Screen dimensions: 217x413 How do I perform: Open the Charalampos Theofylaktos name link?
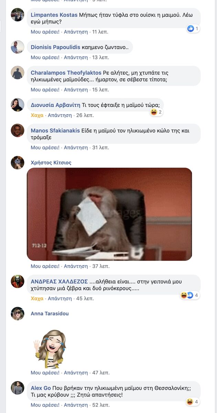tap(66, 73)
